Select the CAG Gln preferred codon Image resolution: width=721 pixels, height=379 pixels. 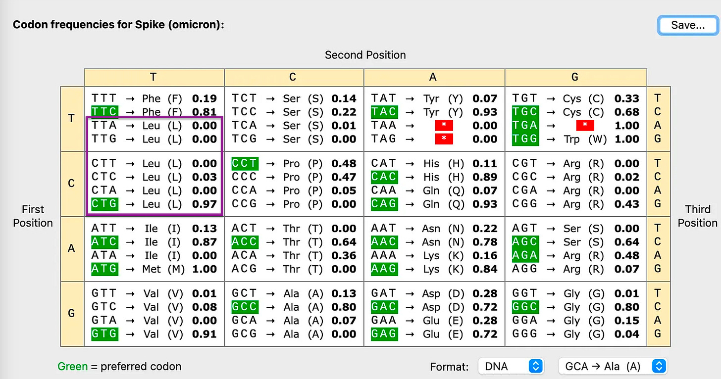[x=384, y=204]
